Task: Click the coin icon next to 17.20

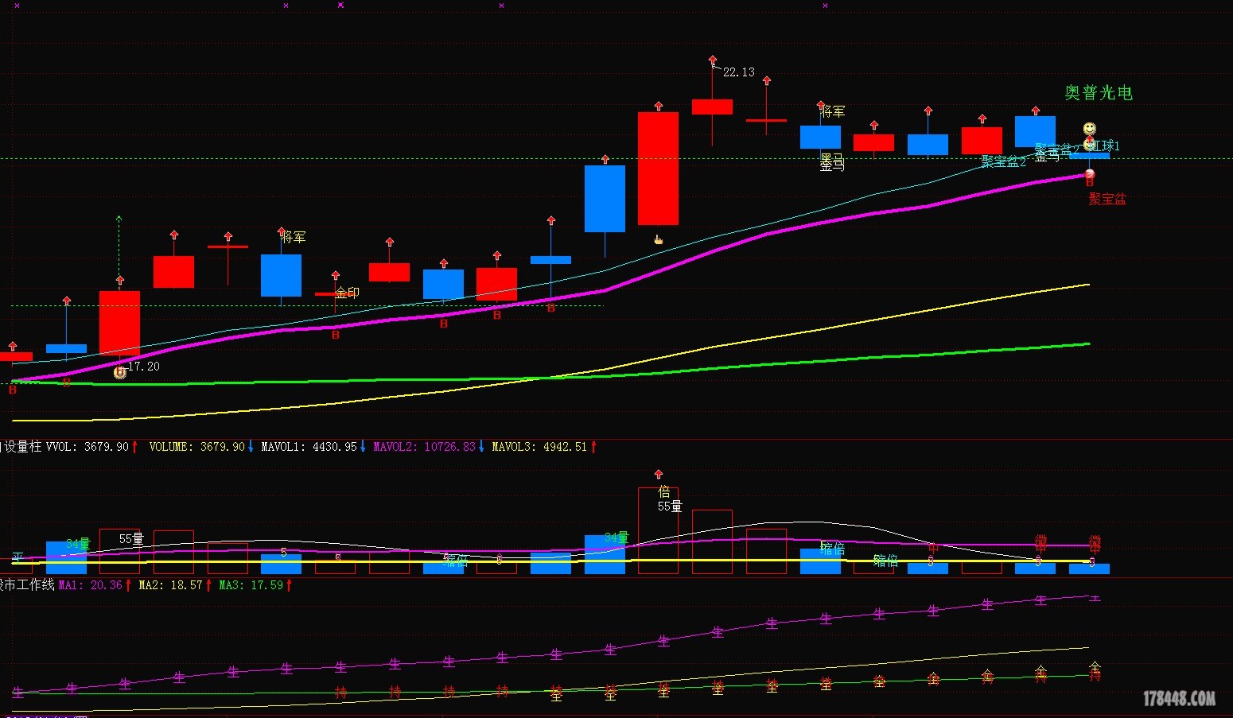Action: pos(120,371)
